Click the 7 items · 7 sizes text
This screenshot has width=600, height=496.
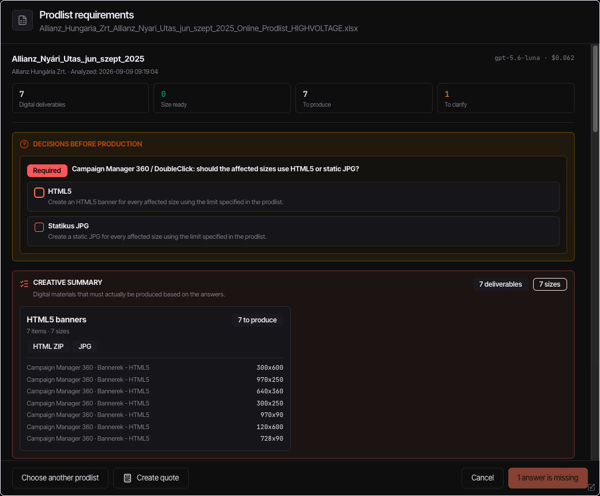48,331
